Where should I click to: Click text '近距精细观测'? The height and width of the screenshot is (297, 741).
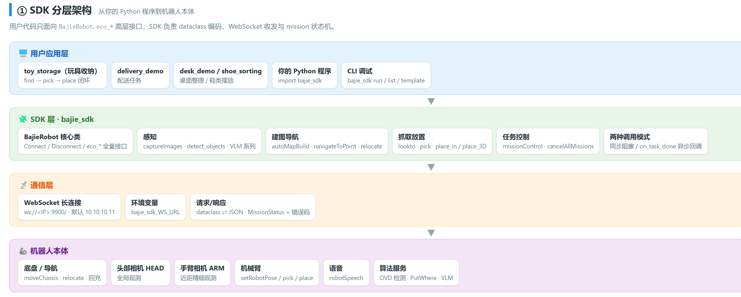click(x=198, y=278)
